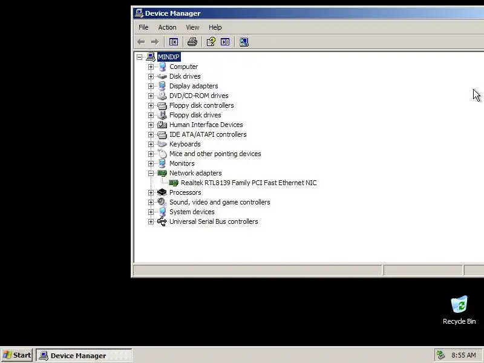484x363 pixels.
Task: Click the Universal Serial Bus controllers icon
Action: tap(162, 221)
